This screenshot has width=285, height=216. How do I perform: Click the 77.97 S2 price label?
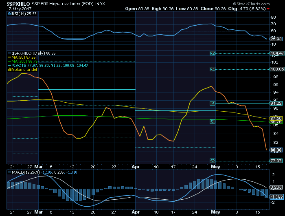coord(276,161)
